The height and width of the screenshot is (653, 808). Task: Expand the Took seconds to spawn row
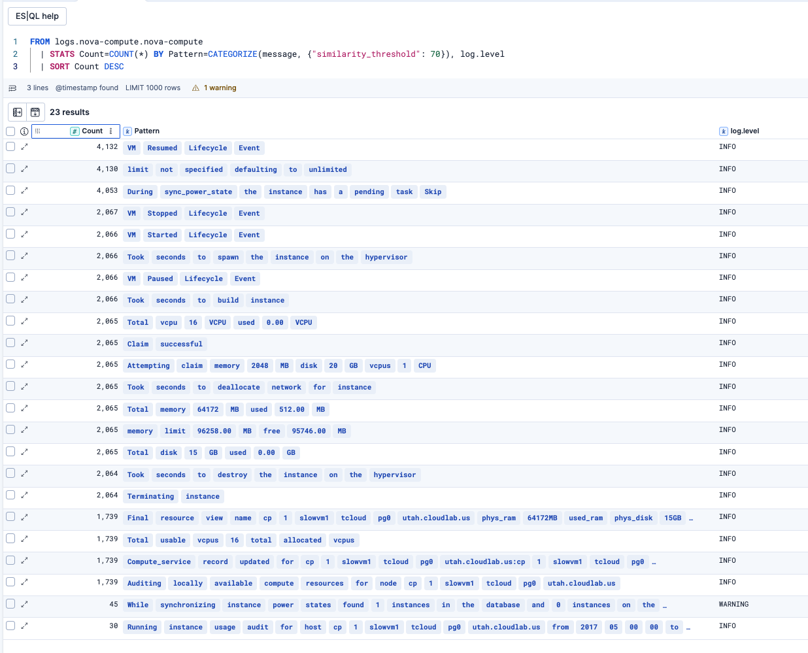click(24, 256)
